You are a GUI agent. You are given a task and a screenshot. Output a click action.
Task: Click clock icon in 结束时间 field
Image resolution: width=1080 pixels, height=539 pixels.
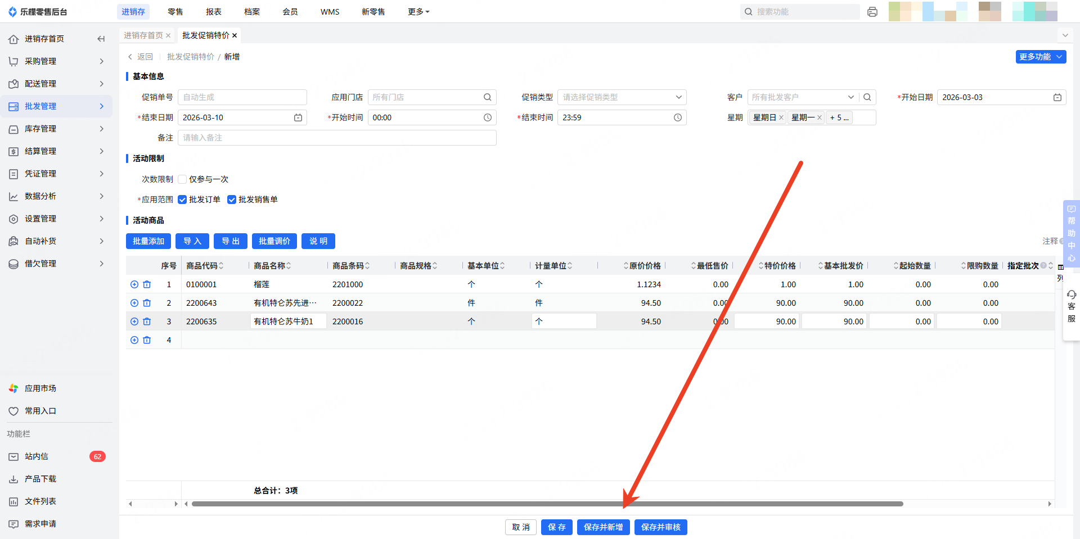(x=678, y=117)
